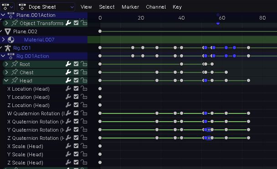Collapse the Plane.001Action channel

[x=3, y=15]
